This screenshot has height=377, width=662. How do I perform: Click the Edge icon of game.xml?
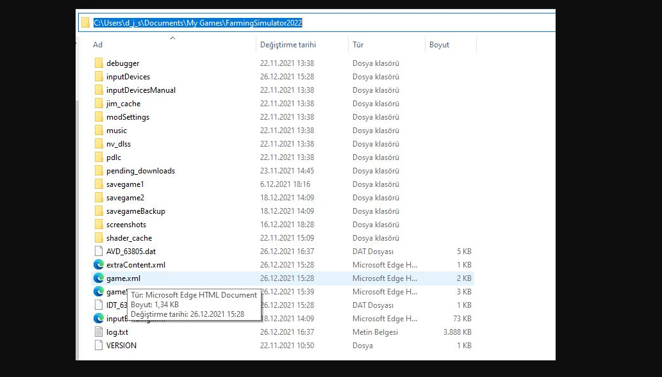coord(99,278)
